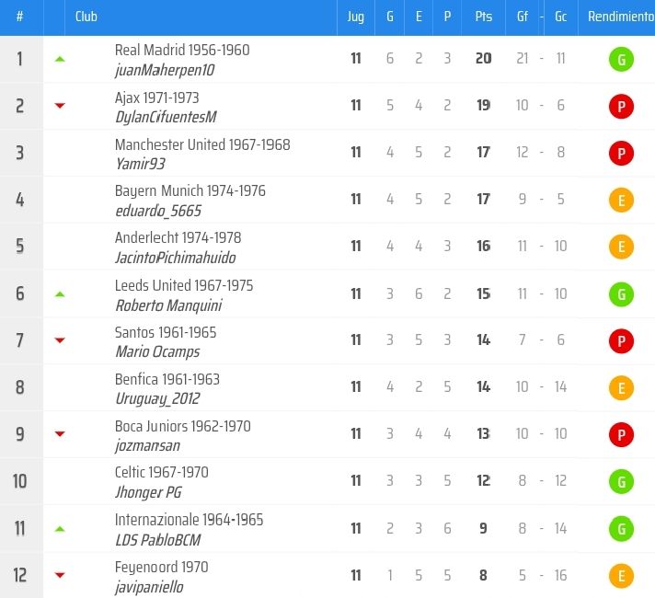Click the Club column header
Viewport: 655px width, 598px height.
tap(86, 17)
